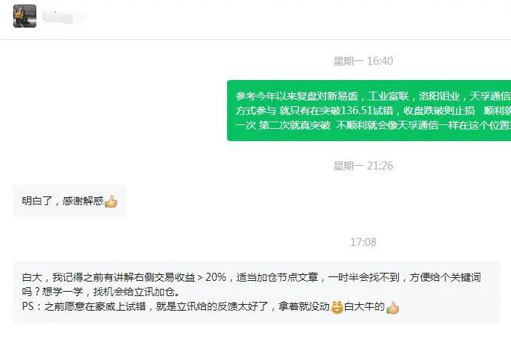Click 关键词 at end of first gray line
Viewport: 511px width, 339px height.
tap(465, 277)
